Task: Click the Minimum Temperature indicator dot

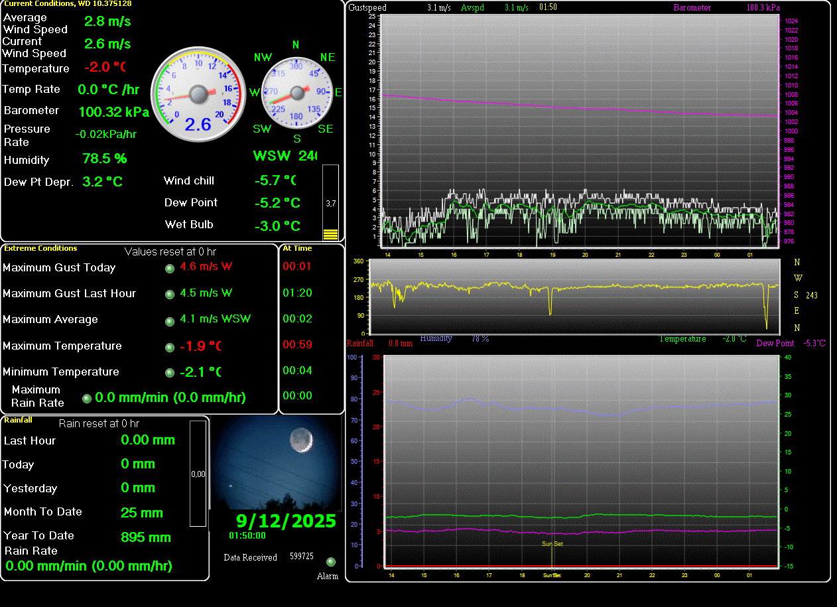Action: [170, 373]
